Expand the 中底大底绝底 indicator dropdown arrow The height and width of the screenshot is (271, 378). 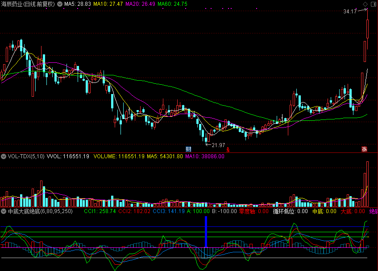4,211
